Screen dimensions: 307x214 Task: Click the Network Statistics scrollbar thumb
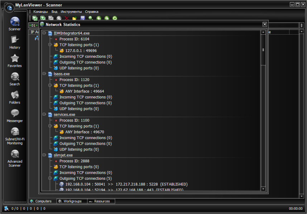[263, 50]
